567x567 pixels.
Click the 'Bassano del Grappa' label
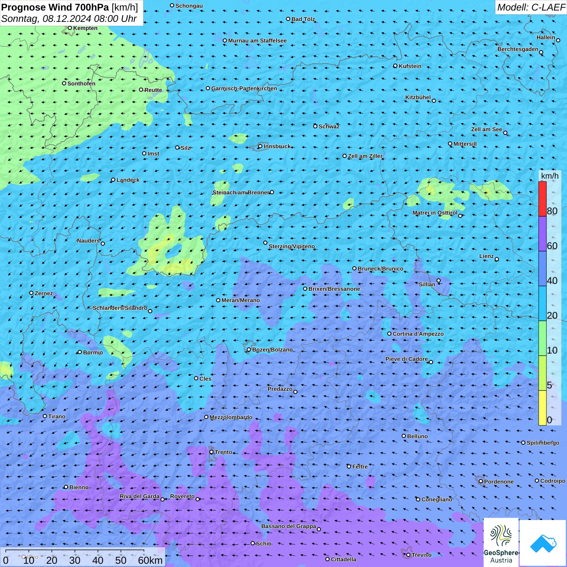tap(289, 526)
